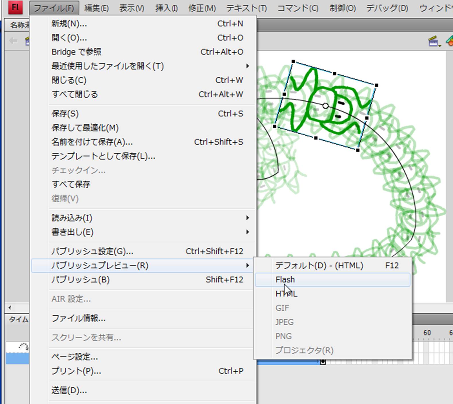This screenshot has width=453, height=404.
Task: Select デフォルト(D) - (HTML) preview option
Action: click(319, 266)
